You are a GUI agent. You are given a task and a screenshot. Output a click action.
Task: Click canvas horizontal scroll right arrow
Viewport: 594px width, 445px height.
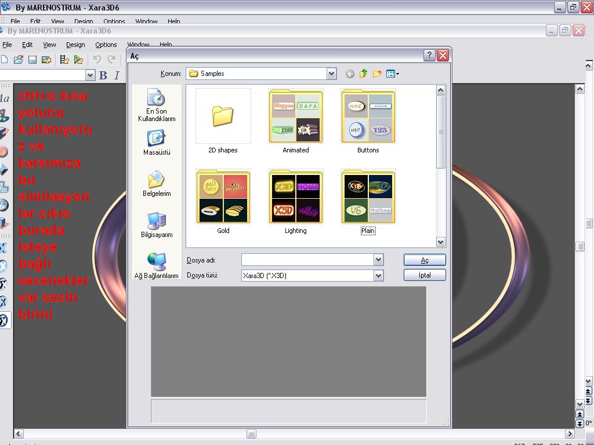click(570, 433)
